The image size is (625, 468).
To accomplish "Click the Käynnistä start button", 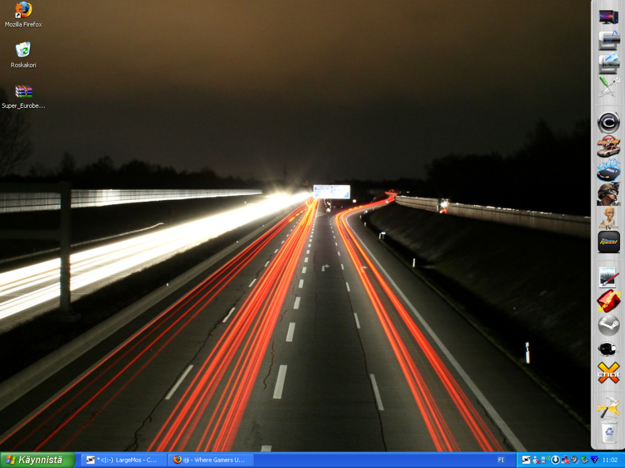I will pyautogui.click(x=37, y=460).
